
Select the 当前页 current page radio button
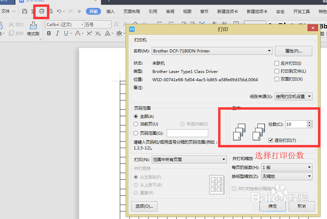click(x=136, y=124)
